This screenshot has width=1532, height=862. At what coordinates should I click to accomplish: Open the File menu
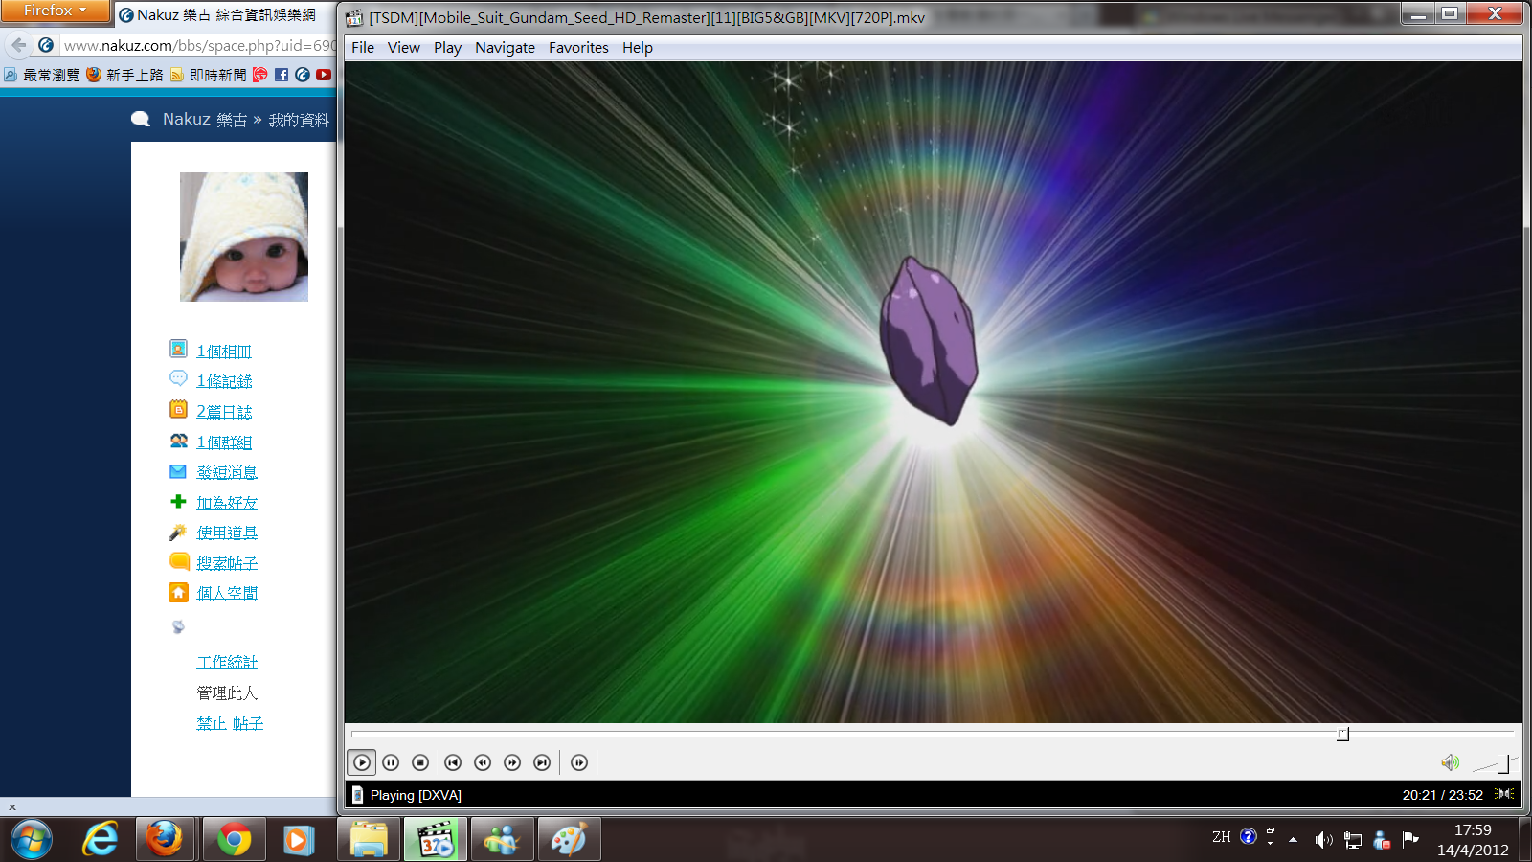click(363, 48)
